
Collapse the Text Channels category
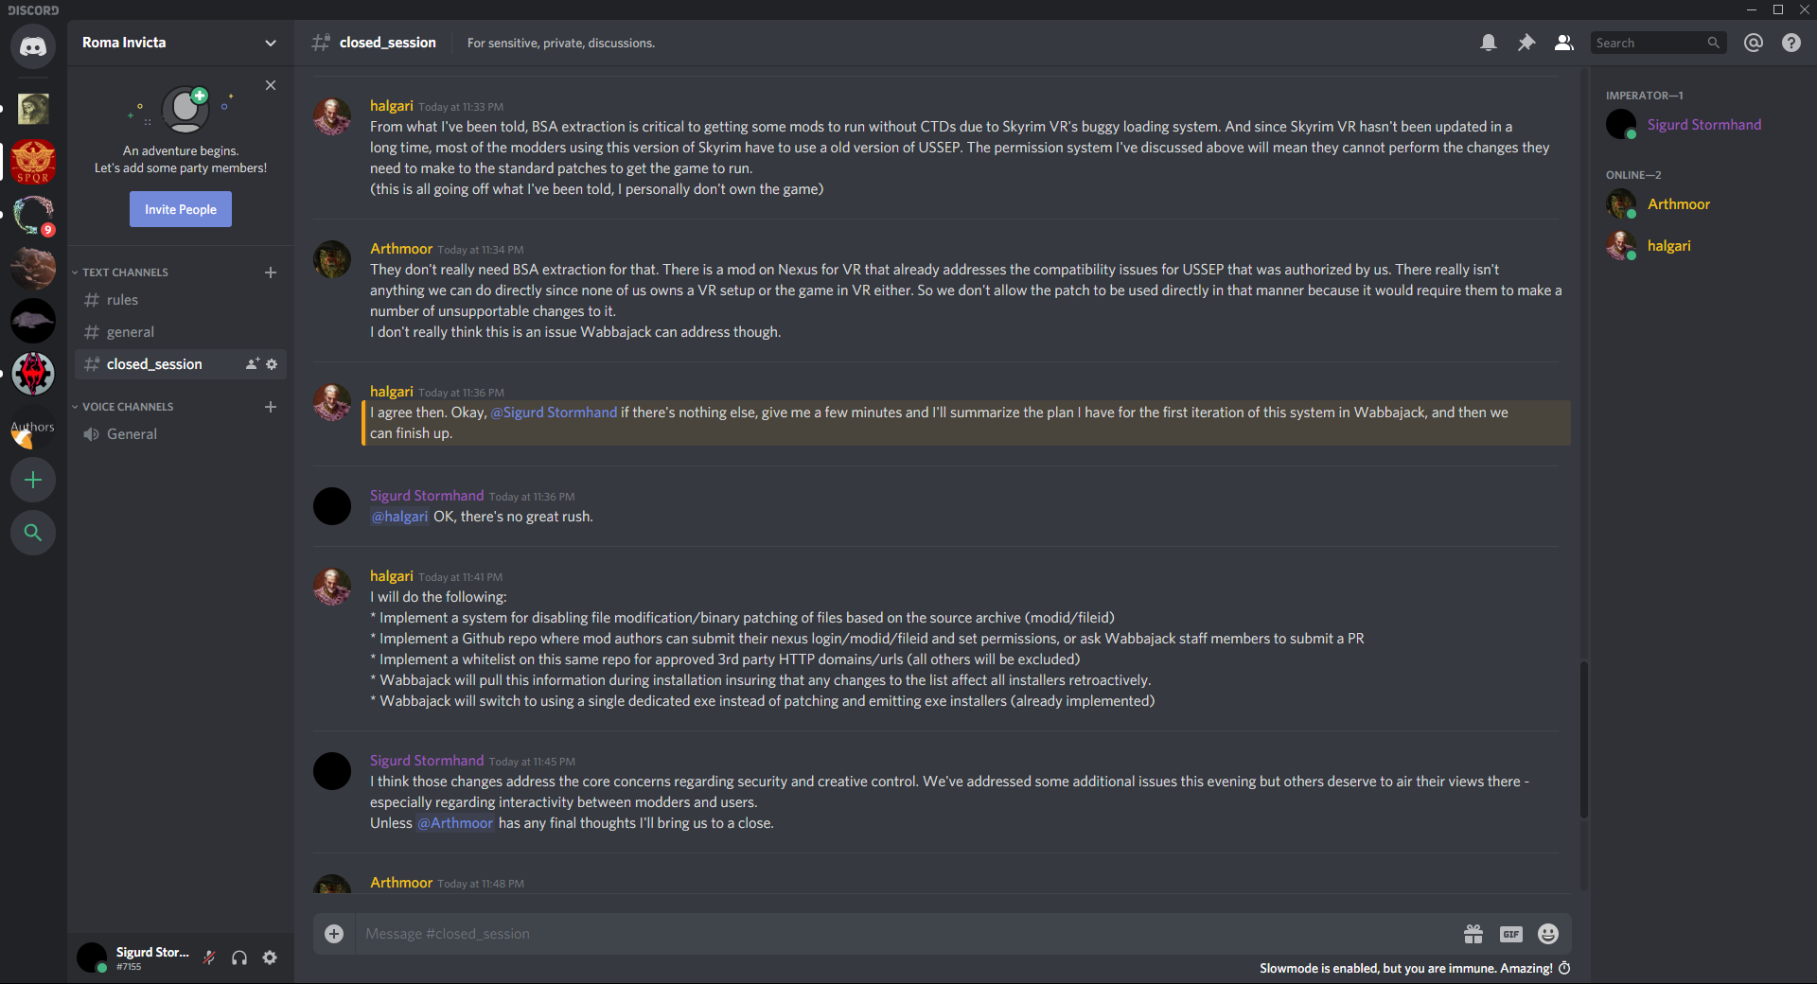124,272
